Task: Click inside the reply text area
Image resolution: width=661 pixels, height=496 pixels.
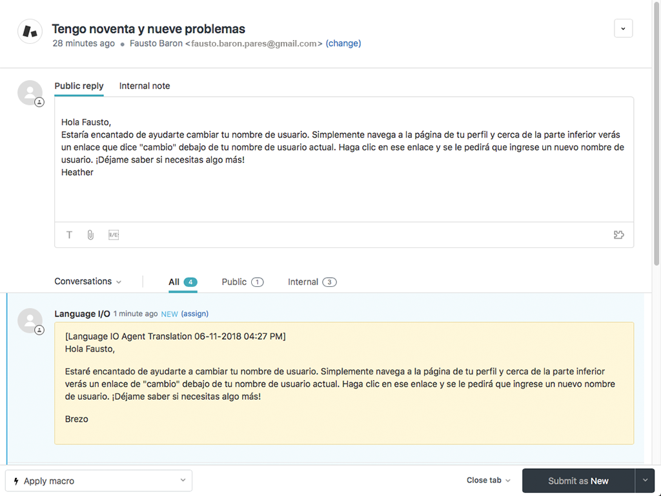Action: point(343,194)
